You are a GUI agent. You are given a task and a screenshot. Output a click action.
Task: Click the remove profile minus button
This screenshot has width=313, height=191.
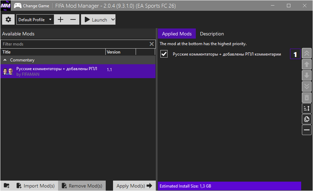click(x=73, y=20)
